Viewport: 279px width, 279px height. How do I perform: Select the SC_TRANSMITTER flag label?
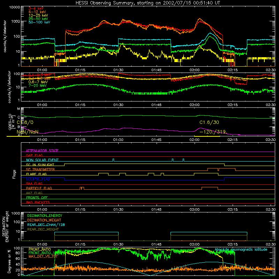pos(40,169)
